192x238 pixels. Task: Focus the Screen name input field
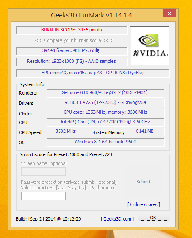click(43, 171)
